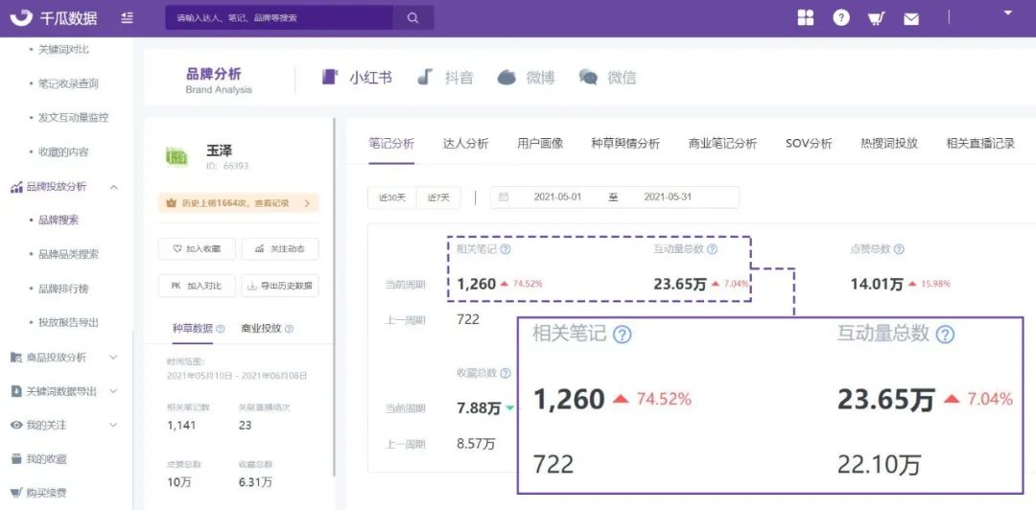This screenshot has height=510, width=1036.
Task: Switch to the 商业投放 tab
Action: click(x=262, y=328)
